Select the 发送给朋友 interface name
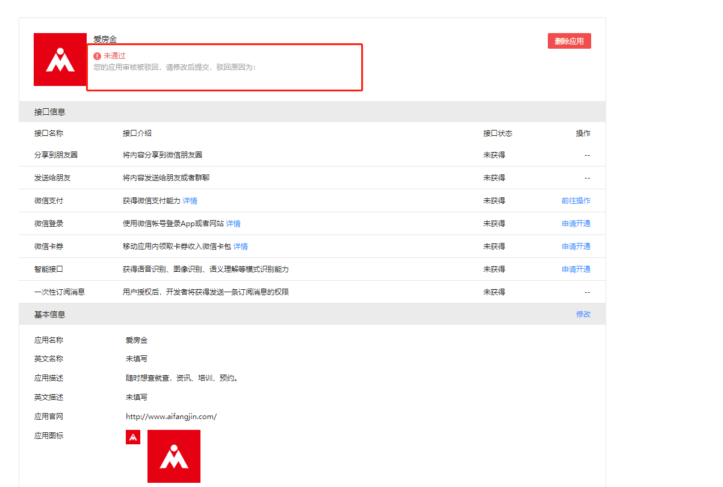Image resolution: width=723 pixels, height=487 pixels. [x=52, y=178]
